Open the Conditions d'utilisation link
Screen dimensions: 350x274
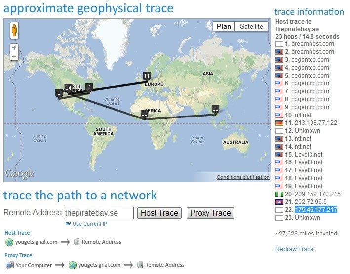243,177
